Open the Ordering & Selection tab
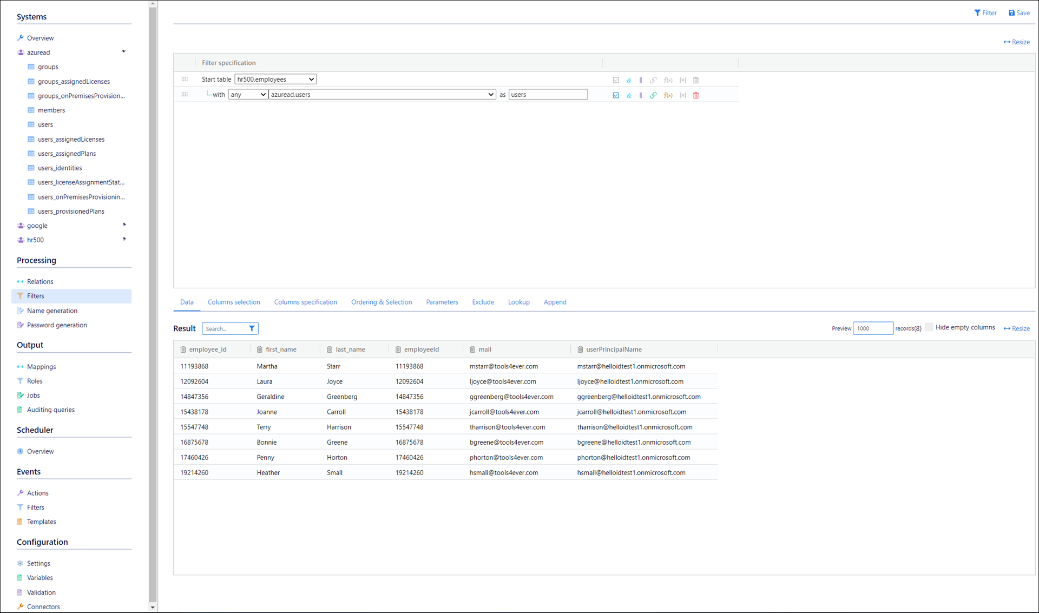 (381, 302)
